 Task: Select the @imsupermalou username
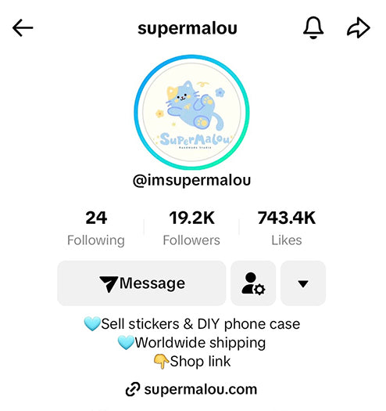[x=191, y=181]
